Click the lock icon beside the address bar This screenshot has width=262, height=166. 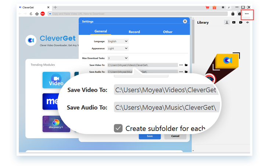point(233,14)
